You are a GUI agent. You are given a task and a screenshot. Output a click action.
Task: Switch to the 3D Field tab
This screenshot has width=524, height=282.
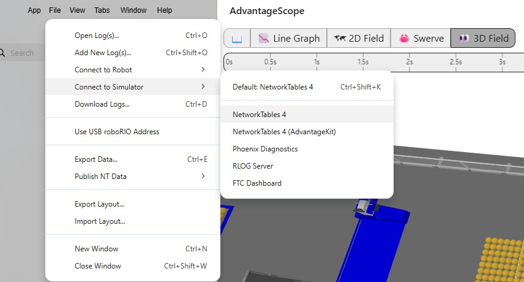click(x=483, y=39)
